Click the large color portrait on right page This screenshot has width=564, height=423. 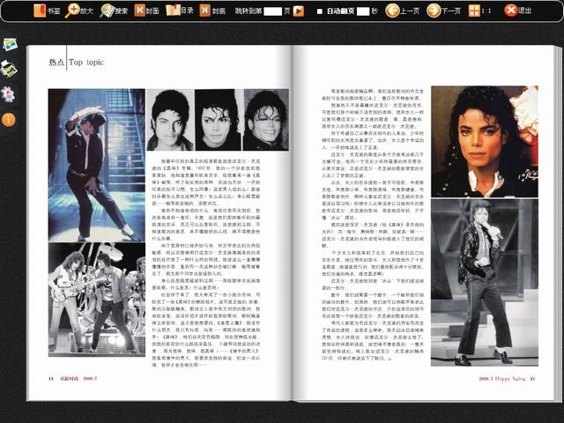pyautogui.click(x=485, y=141)
